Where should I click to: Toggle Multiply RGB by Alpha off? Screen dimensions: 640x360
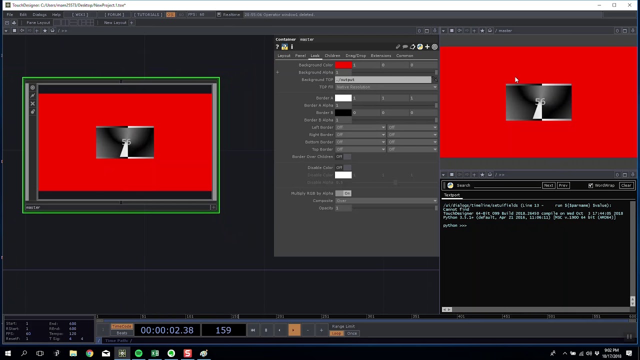click(x=347, y=193)
